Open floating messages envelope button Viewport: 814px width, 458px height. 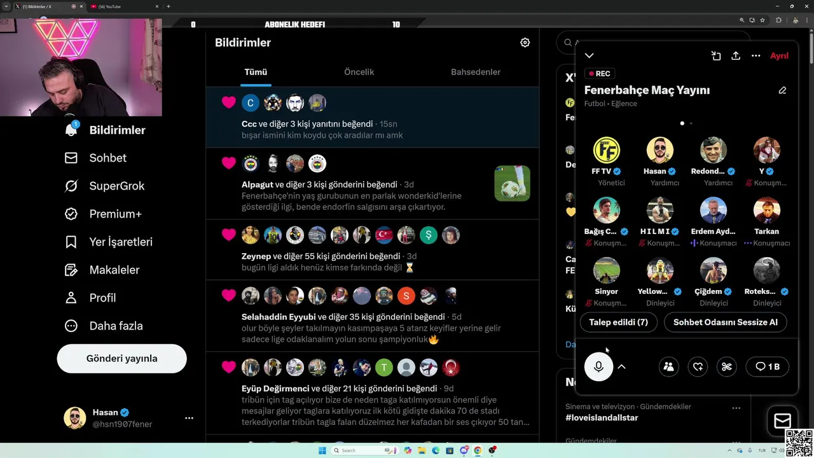coord(782,420)
